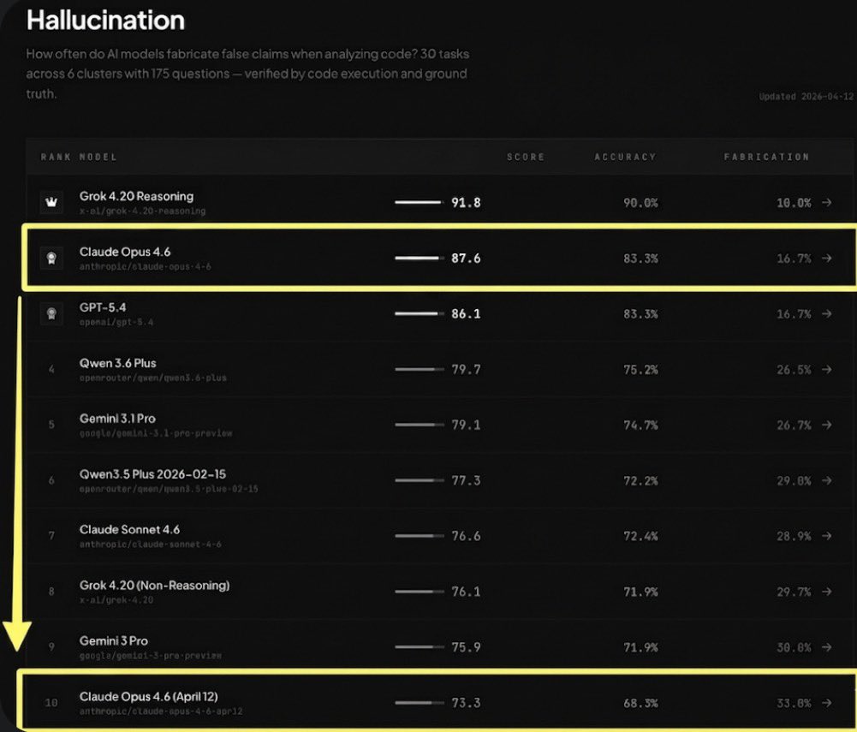Click the openrouter/qwen/qwen3.6-plus model ID
Image resolution: width=857 pixels, height=732 pixels.
click(x=153, y=378)
